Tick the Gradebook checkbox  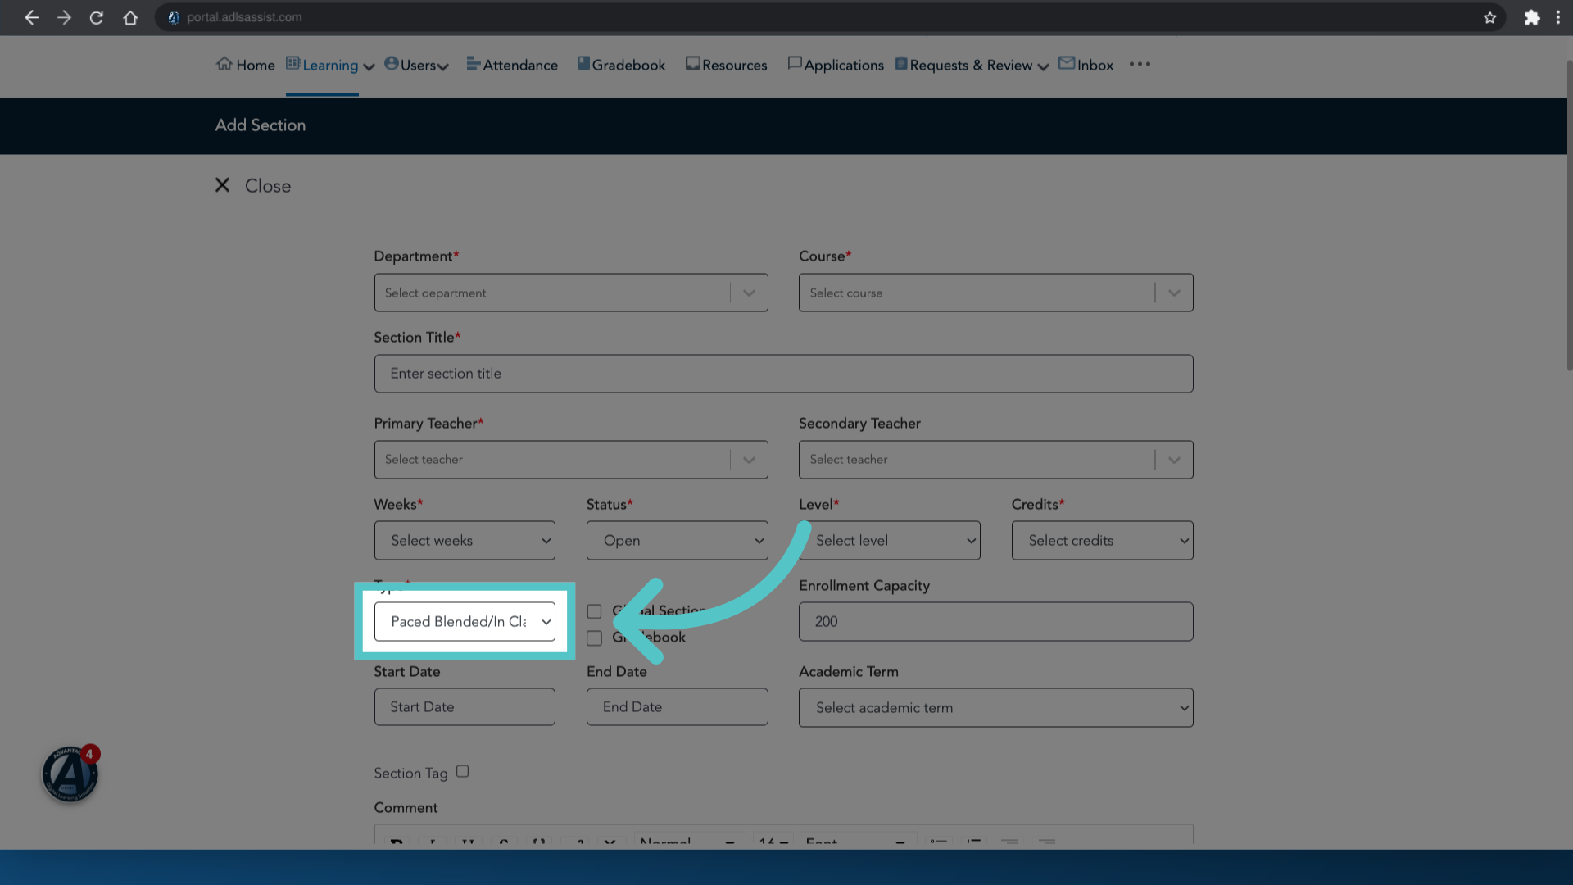tap(594, 638)
